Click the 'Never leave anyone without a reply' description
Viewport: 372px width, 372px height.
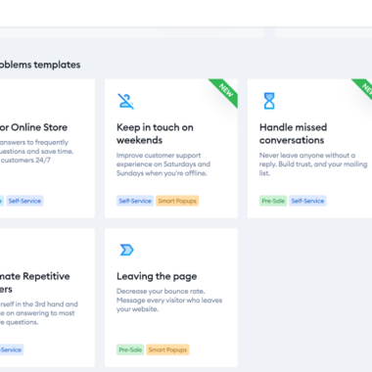click(x=313, y=164)
